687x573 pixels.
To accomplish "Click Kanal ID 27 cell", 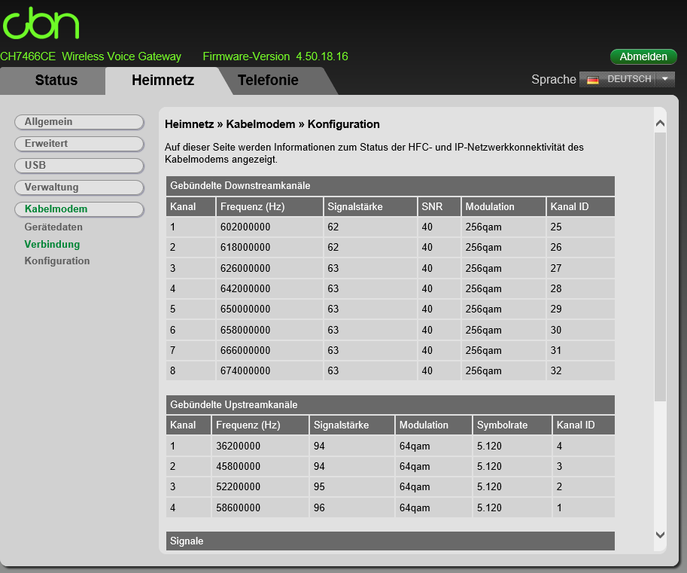I will point(581,268).
